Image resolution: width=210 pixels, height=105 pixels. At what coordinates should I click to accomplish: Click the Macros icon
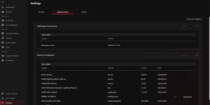(x=3, y=38)
